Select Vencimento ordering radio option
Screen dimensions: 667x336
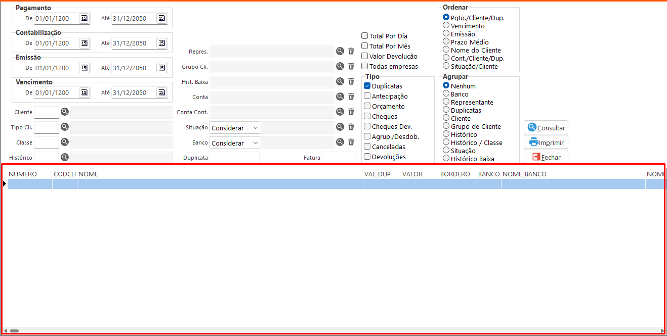[446, 25]
